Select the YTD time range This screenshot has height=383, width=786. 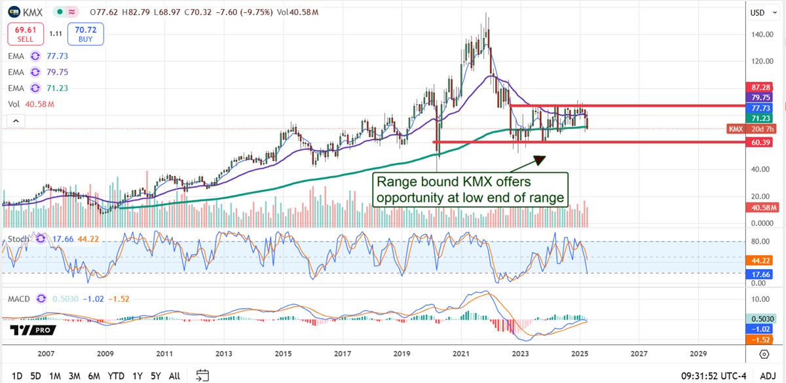116,376
